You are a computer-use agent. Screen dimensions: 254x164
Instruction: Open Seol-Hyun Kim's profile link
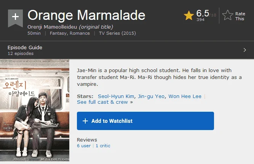[116, 96]
